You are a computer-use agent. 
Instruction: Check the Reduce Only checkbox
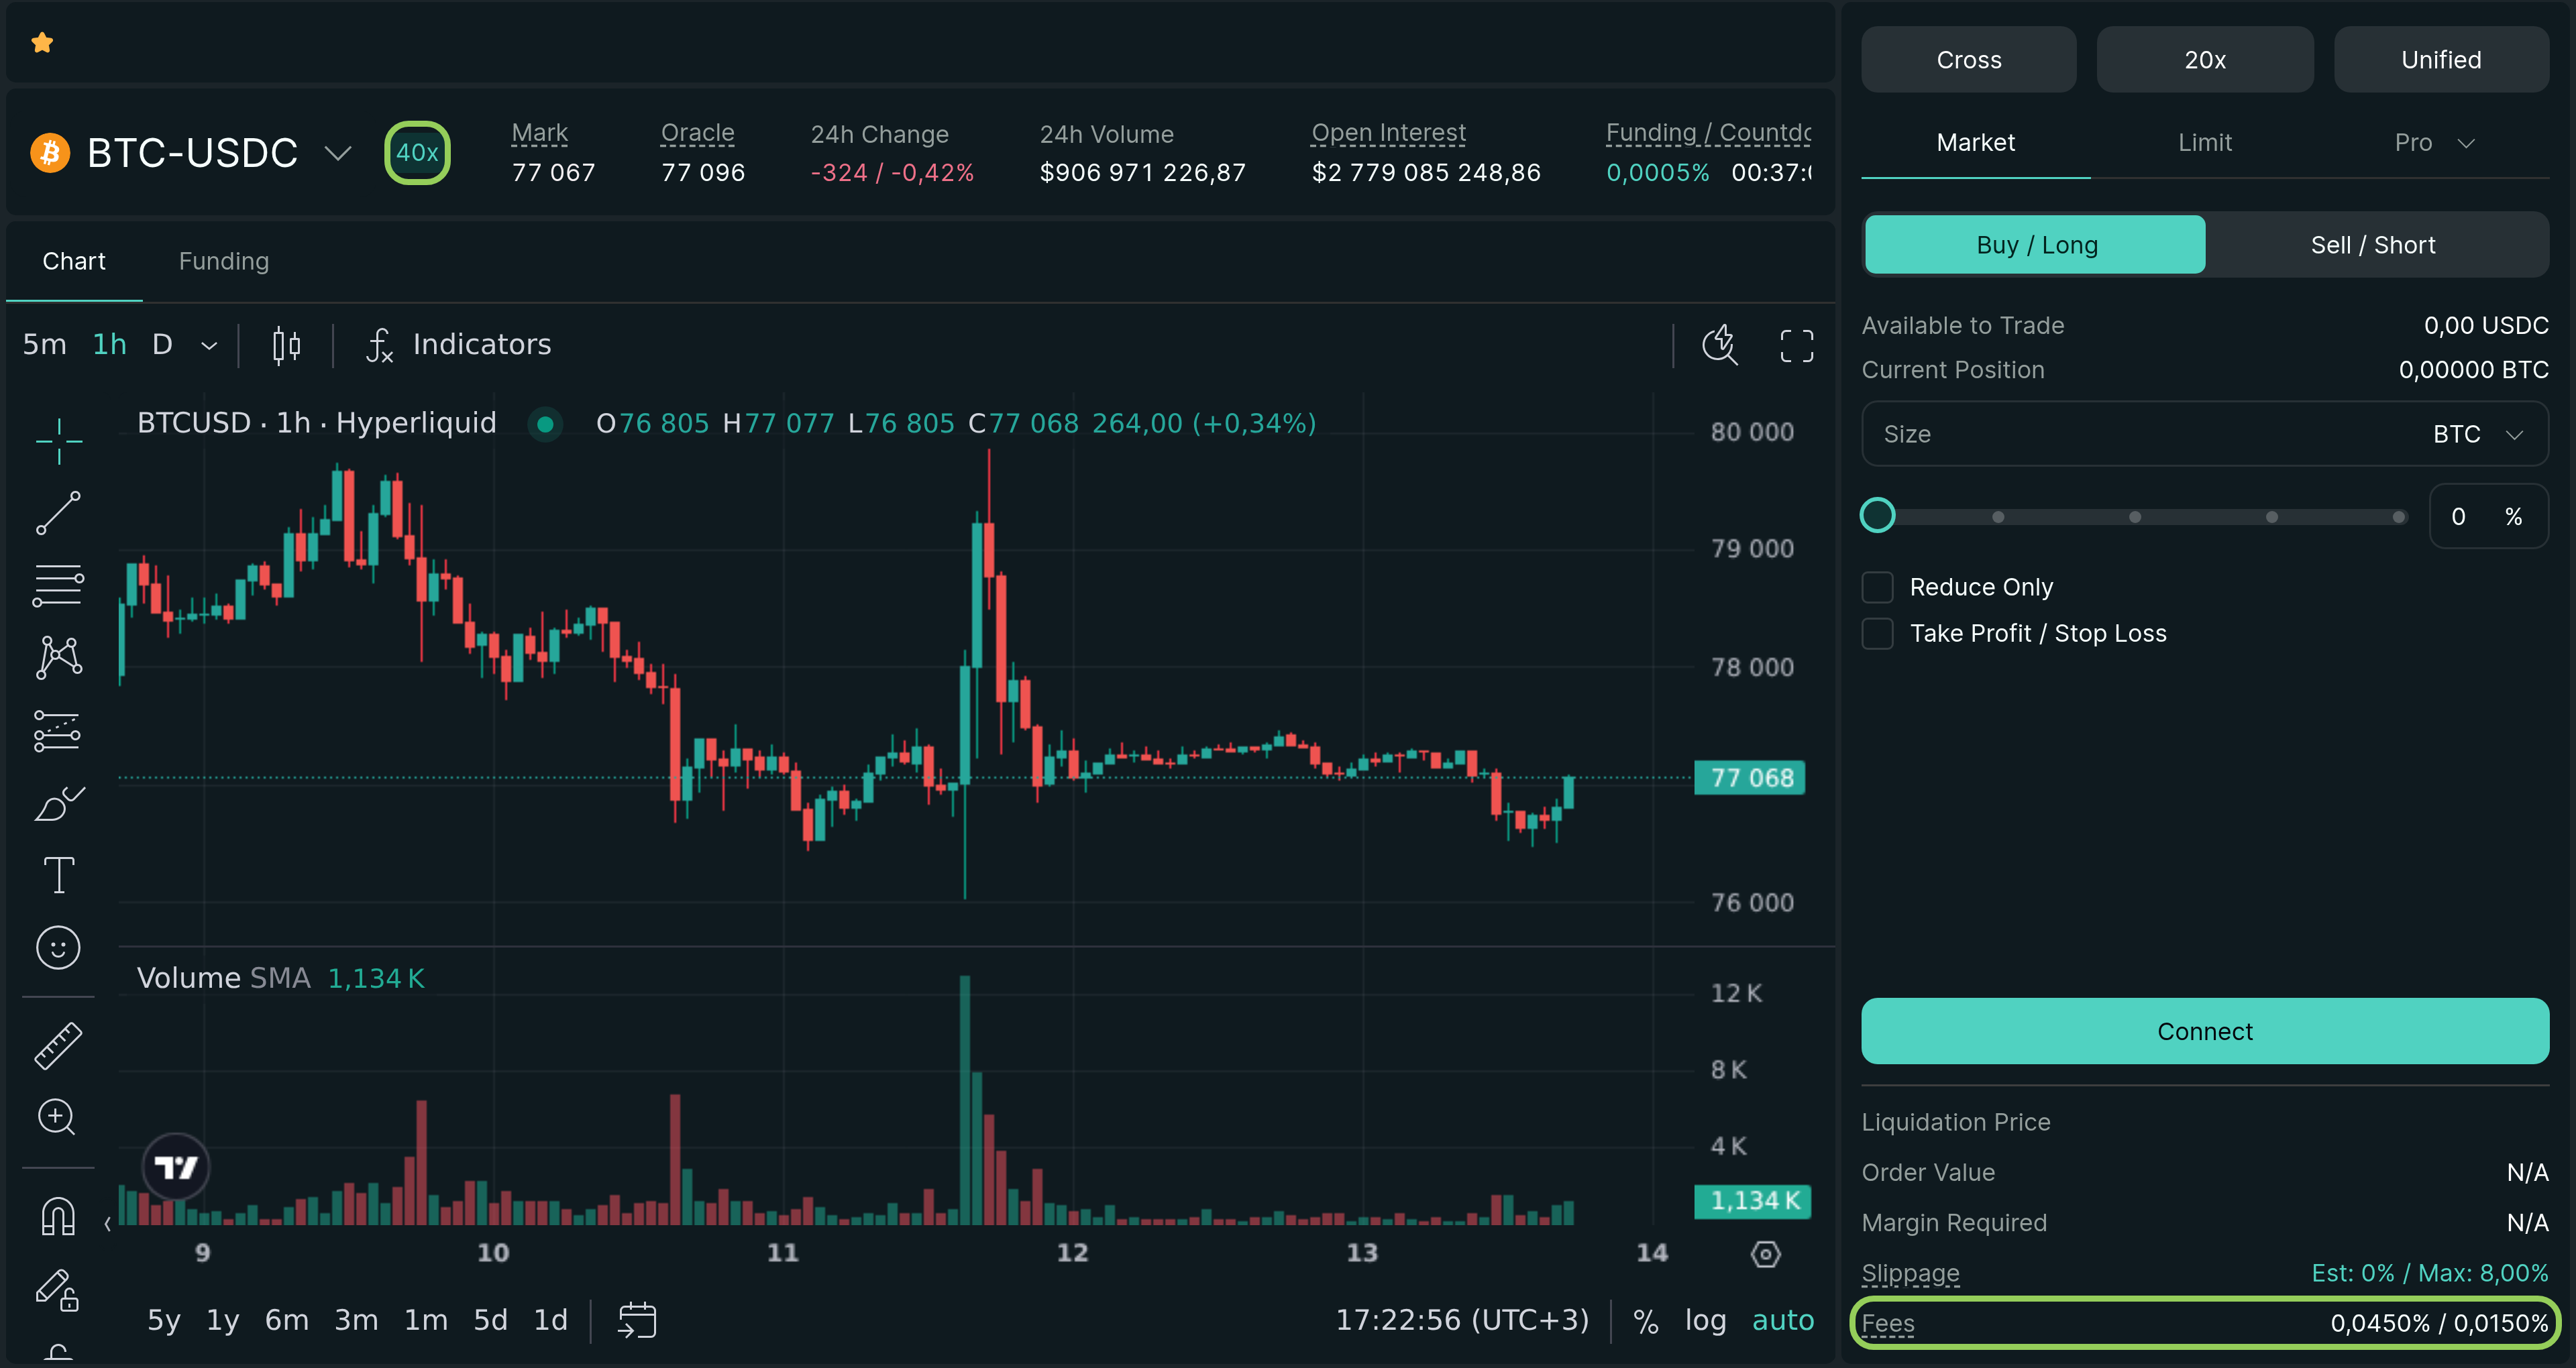click(1877, 587)
